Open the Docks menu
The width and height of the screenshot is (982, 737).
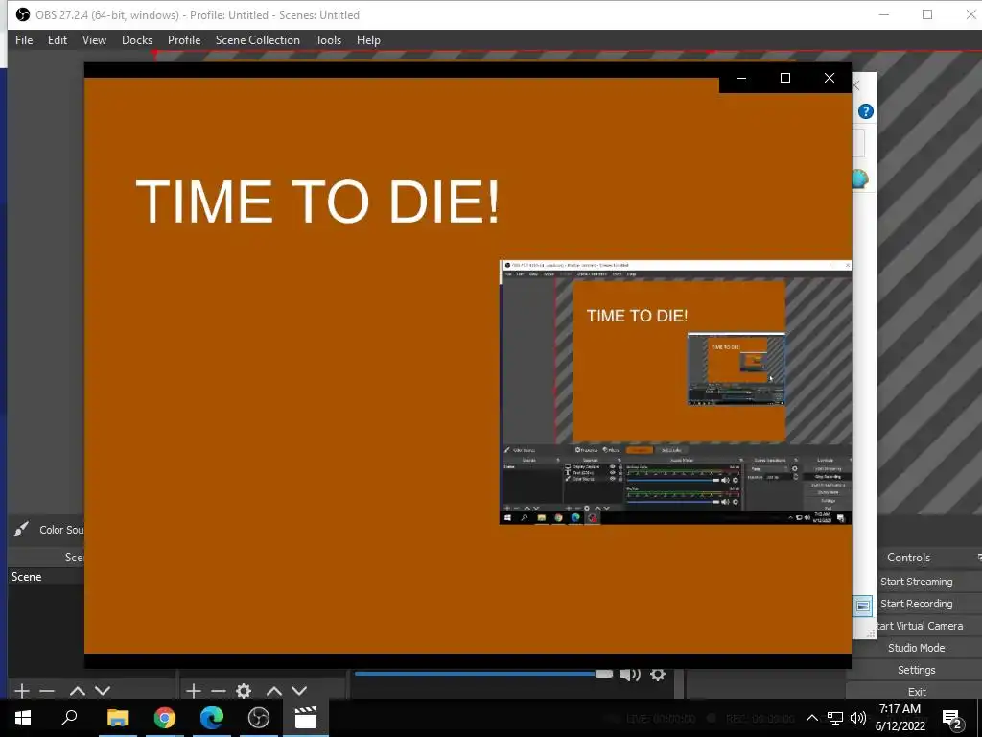point(136,40)
